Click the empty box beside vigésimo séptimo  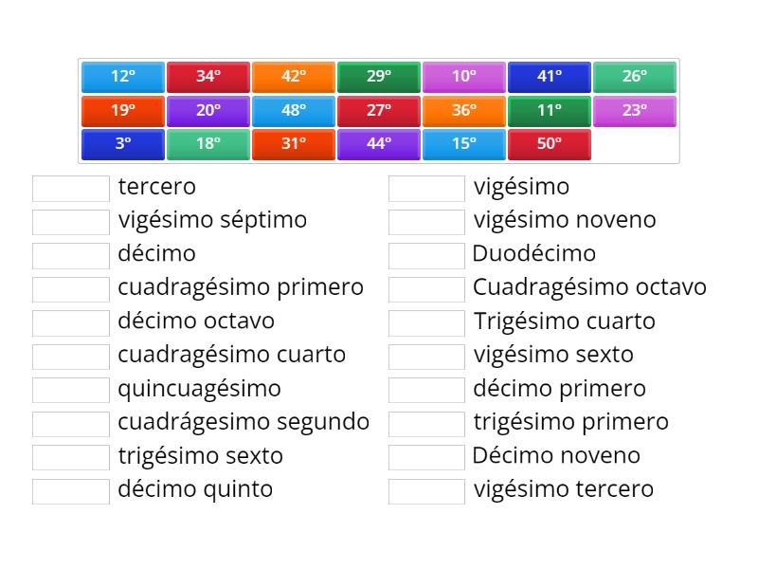pyautogui.click(x=71, y=221)
